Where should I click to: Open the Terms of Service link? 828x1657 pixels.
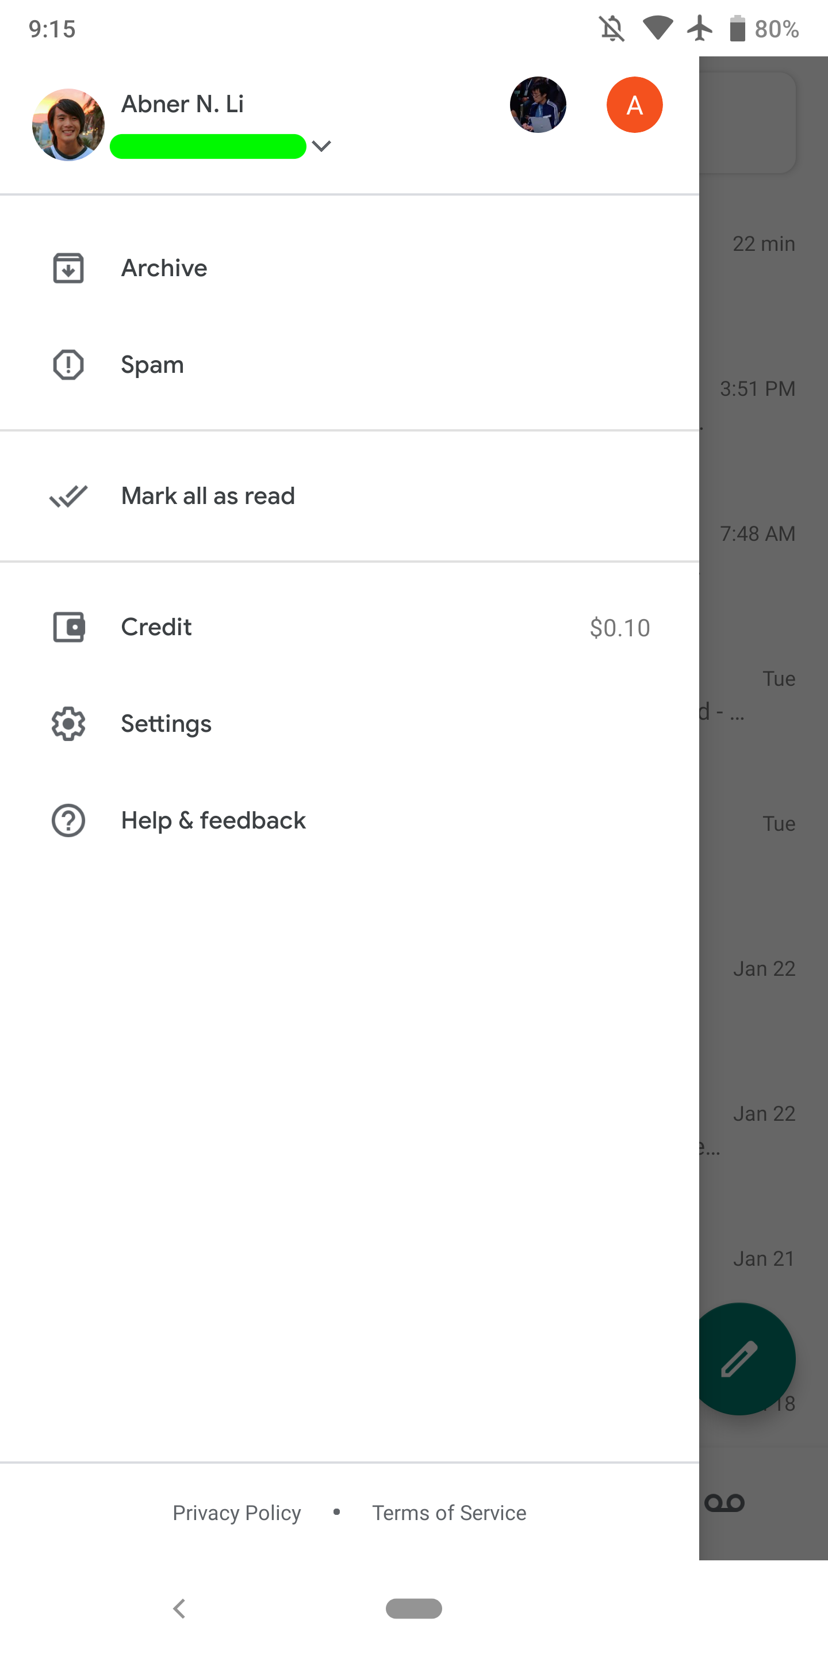(x=448, y=1512)
